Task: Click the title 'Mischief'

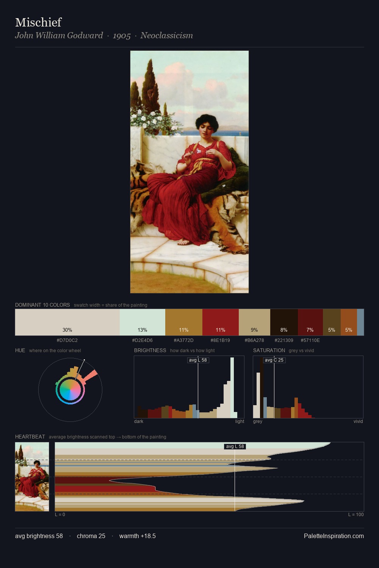Action: pyautogui.click(x=38, y=22)
